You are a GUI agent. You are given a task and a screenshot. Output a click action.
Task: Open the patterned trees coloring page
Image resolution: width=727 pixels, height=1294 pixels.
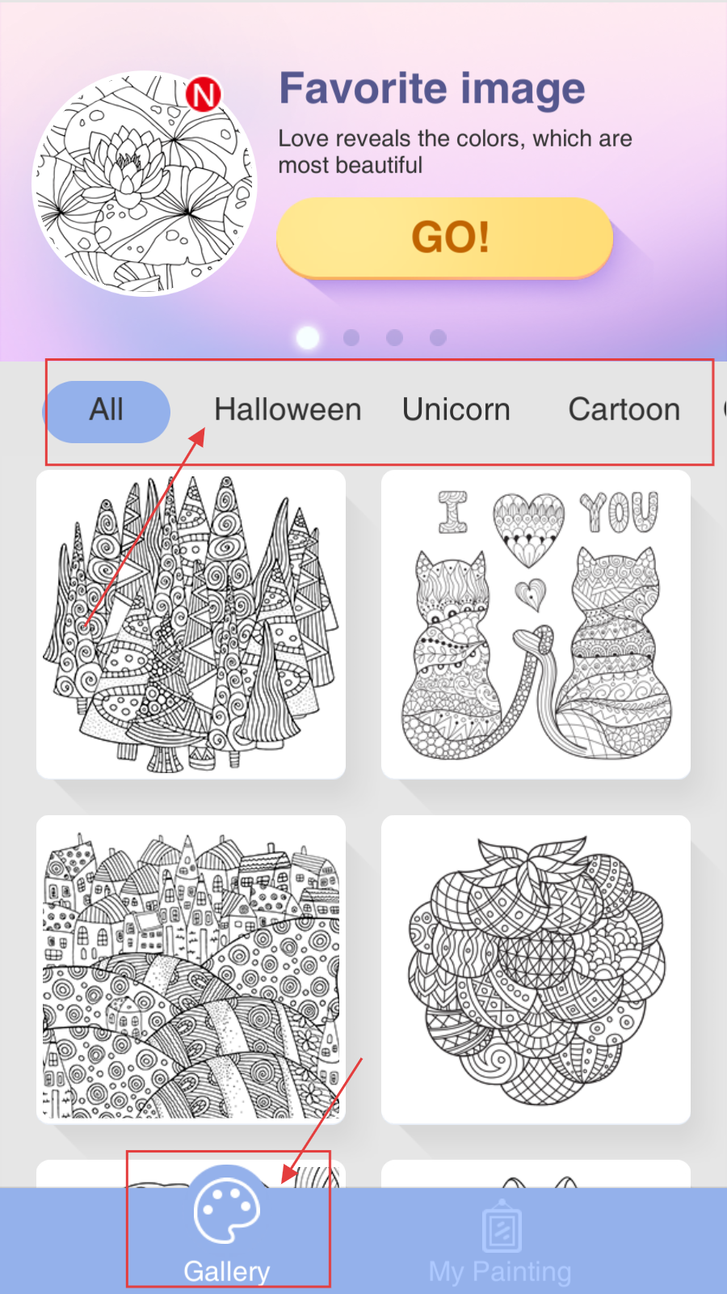191,624
